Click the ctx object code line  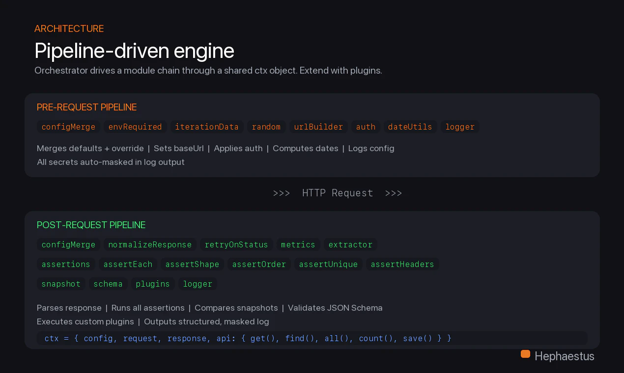[248, 338]
